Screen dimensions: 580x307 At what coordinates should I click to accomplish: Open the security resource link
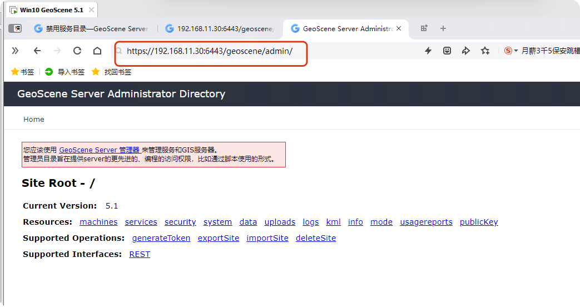click(180, 222)
